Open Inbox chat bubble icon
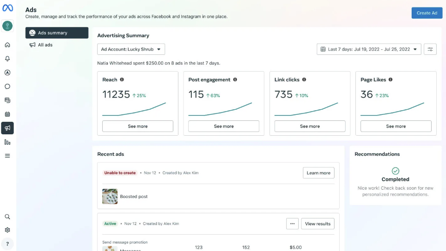 tap(7, 86)
